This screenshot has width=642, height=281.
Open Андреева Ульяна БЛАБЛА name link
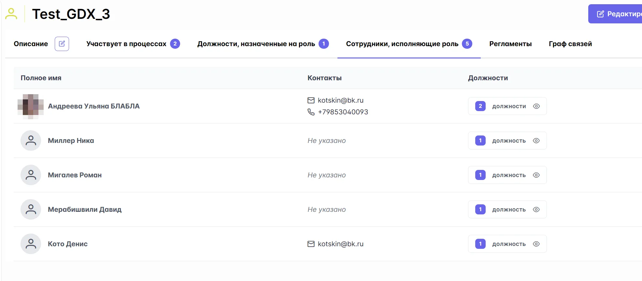pos(94,106)
